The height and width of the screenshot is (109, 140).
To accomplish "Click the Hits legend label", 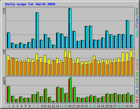I will coord(137,11).
